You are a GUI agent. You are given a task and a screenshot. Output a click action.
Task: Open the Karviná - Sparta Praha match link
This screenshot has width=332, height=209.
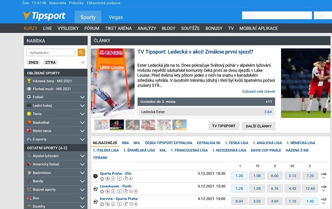119,199
